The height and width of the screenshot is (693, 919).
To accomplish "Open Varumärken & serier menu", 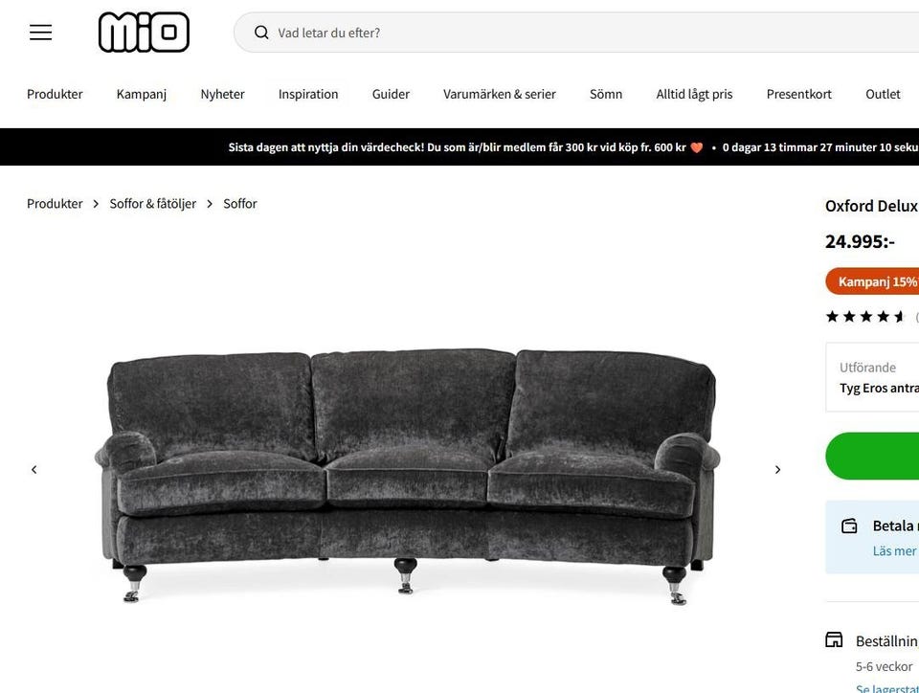I will tap(500, 95).
